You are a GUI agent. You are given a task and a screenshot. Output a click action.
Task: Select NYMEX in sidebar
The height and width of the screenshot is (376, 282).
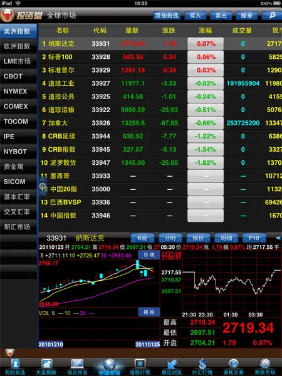pyautogui.click(x=18, y=91)
